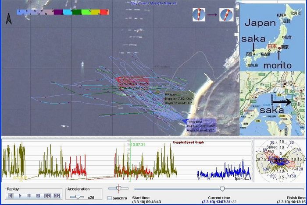Pause the replay

click(29, 195)
